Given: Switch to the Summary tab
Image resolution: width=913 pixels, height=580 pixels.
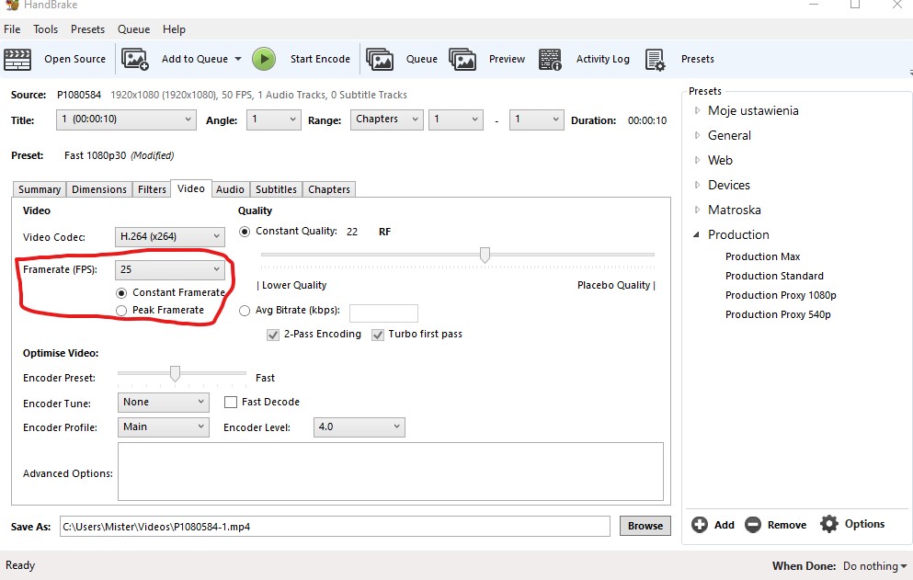Looking at the screenshot, I should pyautogui.click(x=39, y=189).
